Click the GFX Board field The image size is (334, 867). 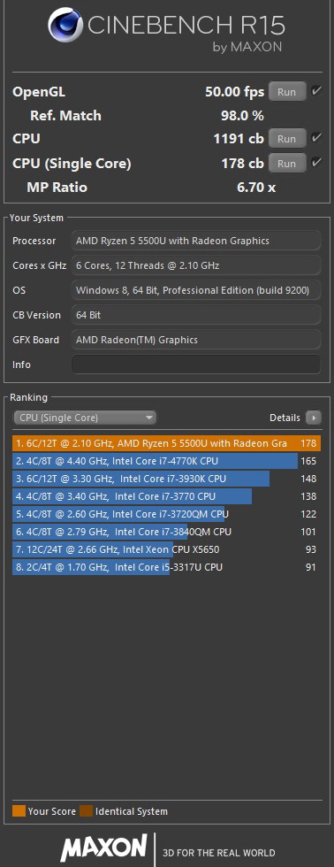coord(196,340)
